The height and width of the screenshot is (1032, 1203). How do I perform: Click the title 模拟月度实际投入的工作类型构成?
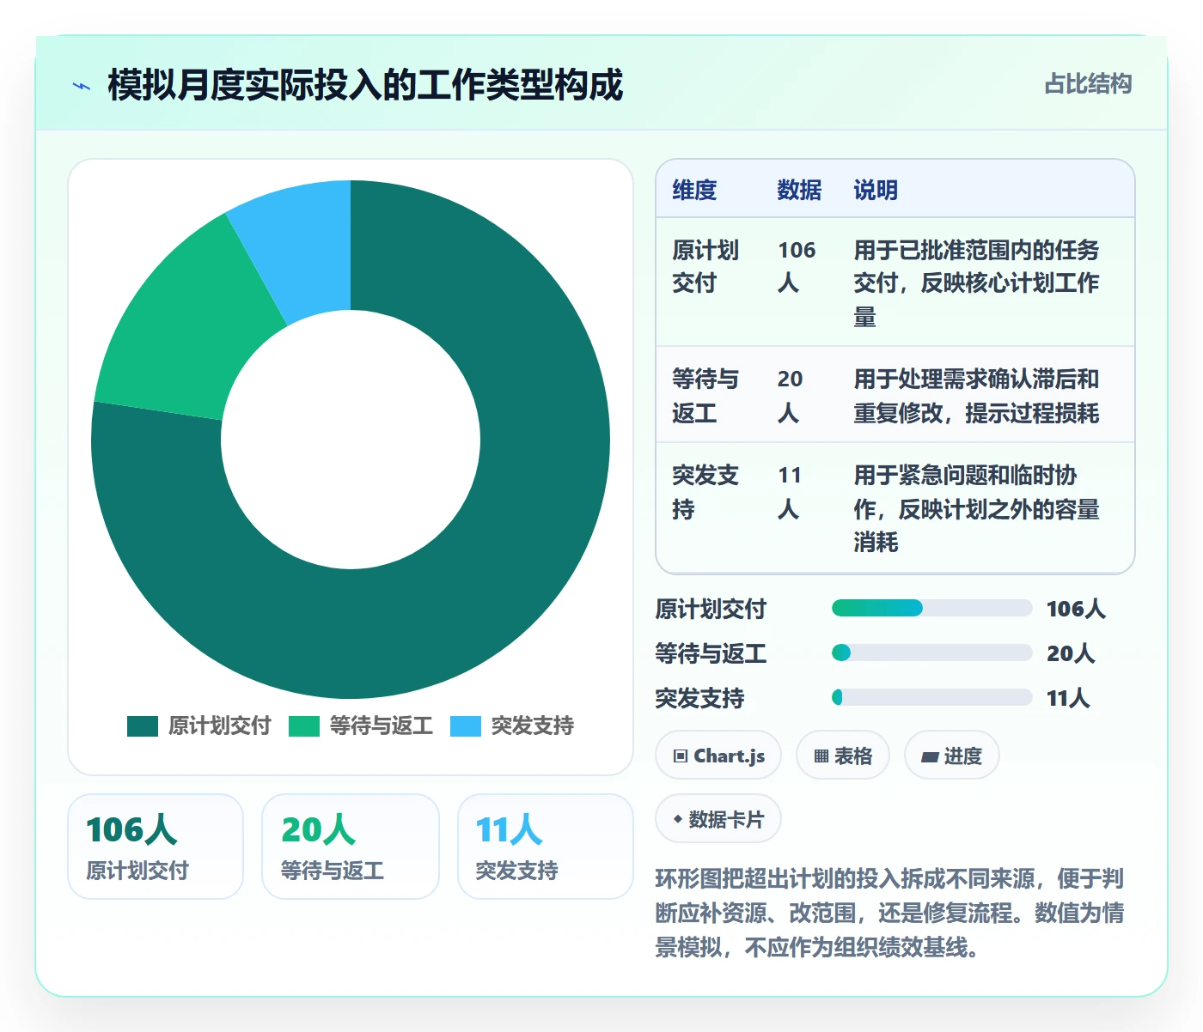point(365,85)
